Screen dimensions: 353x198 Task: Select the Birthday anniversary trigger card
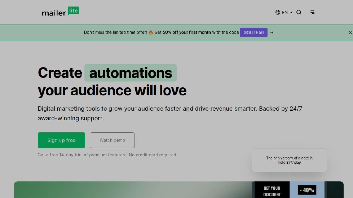289,160
